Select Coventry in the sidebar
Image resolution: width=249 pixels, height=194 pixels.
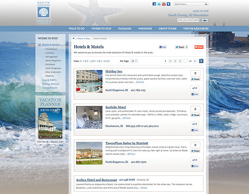tap(50, 53)
